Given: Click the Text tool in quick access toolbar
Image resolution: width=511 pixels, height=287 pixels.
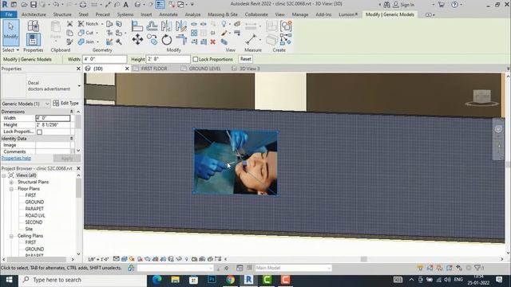Looking at the screenshot, I should [126, 5].
